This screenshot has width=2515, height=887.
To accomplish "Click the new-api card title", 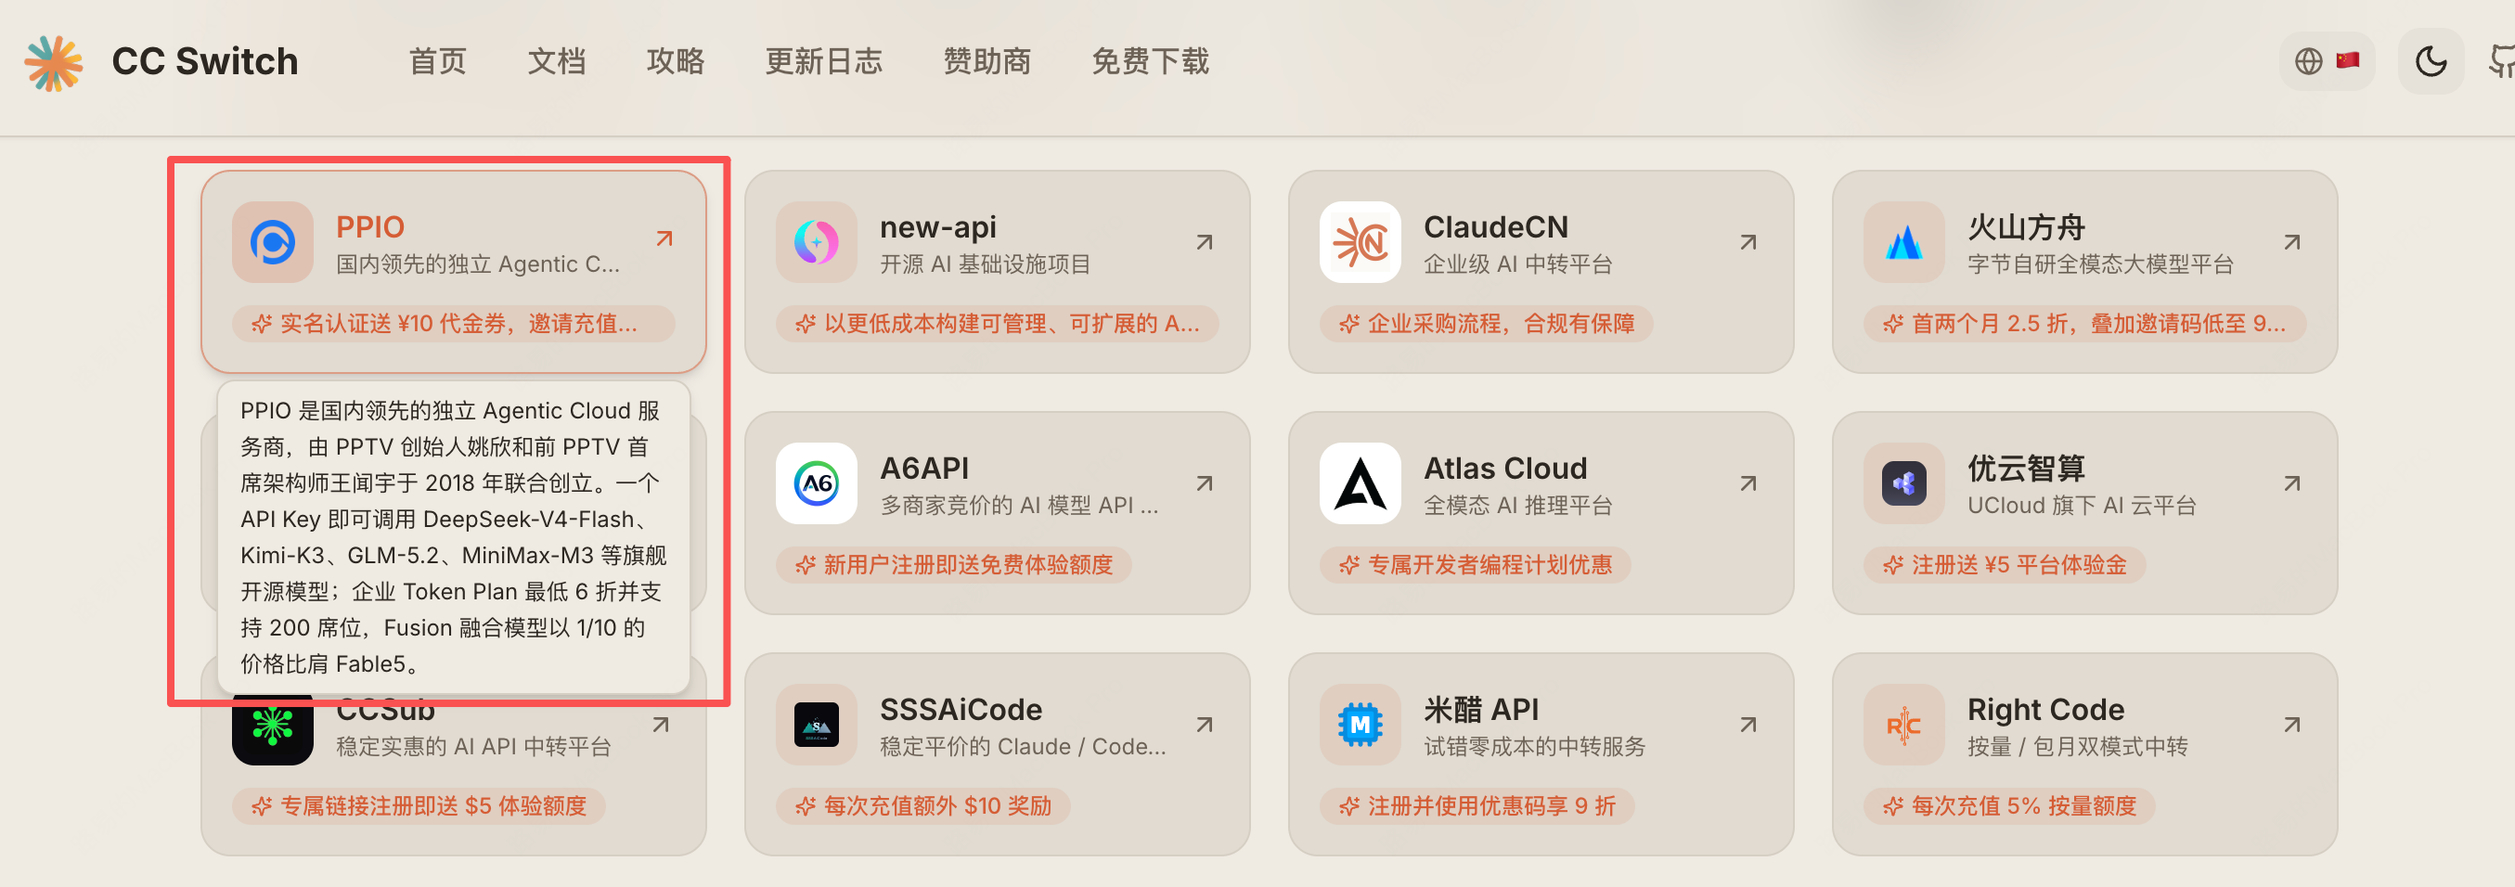I will (938, 227).
